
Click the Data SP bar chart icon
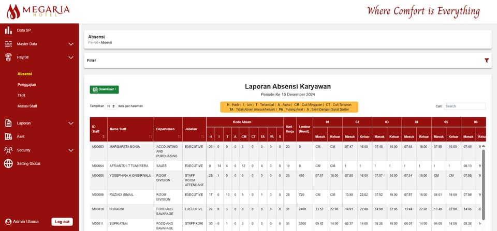[x=8, y=30]
